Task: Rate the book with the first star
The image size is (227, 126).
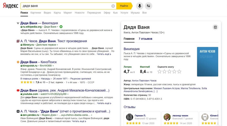Action: [159, 71]
